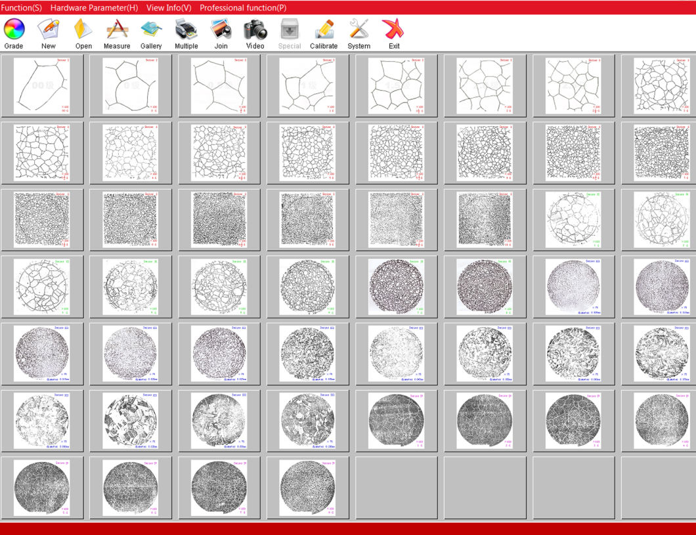Screen dimensions: 696x535
Task: Open System settings wrench icon
Action: point(359,30)
